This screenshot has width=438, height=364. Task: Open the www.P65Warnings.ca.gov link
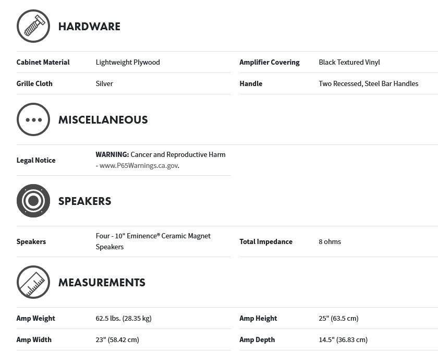(139, 166)
